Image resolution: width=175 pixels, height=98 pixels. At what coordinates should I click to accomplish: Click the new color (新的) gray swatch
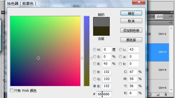click(x=101, y=22)
